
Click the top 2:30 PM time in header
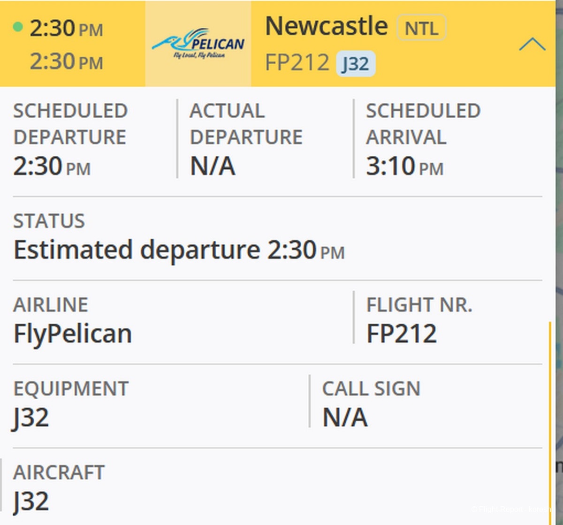pos(66,29)
